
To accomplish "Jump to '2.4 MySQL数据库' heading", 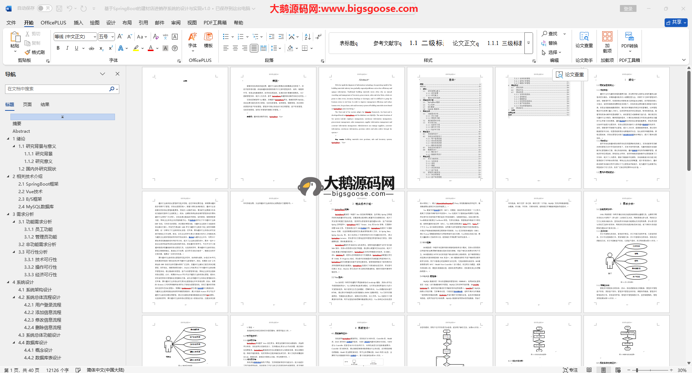I will 36,206.
